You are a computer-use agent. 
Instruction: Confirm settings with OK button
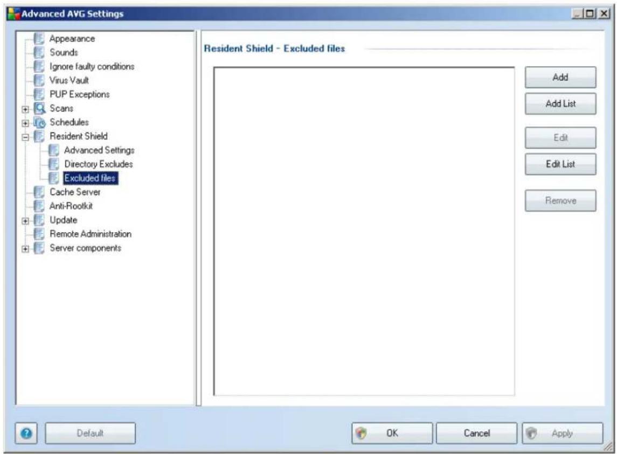pyautogui.click(x=392, y=433)
